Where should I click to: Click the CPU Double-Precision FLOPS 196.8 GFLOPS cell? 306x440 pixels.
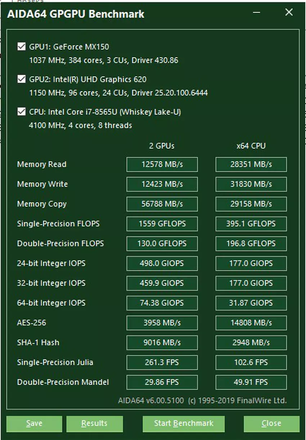pyautogui.click(x=251, y=244)
